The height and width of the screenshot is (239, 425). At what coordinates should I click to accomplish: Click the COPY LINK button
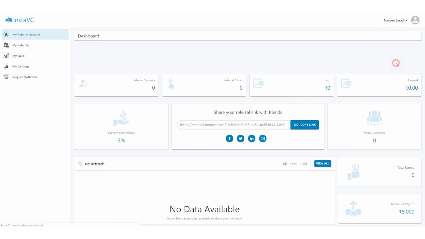tap(304, 125)
